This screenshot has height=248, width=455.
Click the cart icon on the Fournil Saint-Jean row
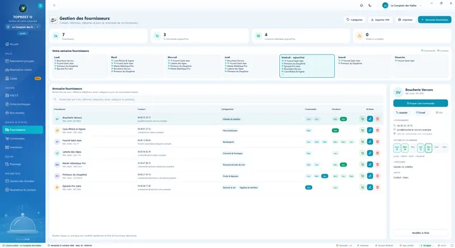tap(363, 142)
